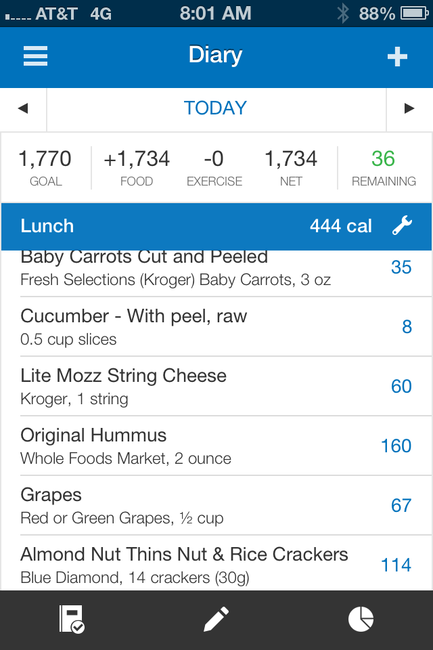Tap the wrench icon in Lunch header
This screenshot has width=433, height=650.
pos(402,225)
